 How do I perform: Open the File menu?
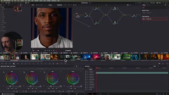12,1
